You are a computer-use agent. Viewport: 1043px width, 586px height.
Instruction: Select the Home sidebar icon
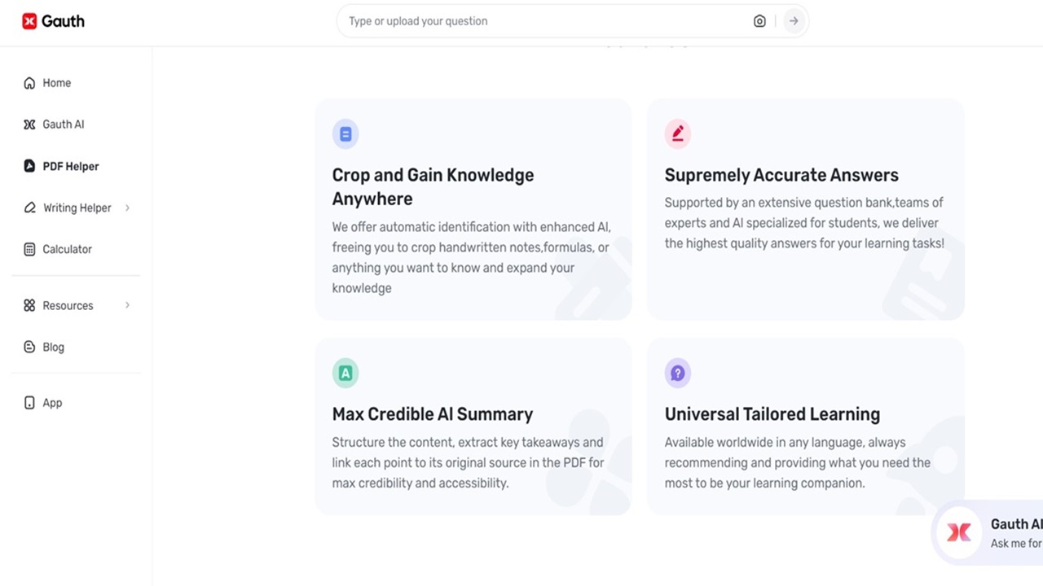(x=29, y=82)
